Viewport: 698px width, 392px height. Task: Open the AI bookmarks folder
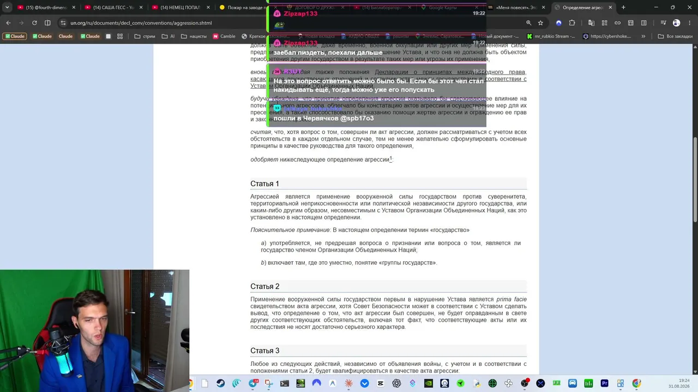(x=168, y=36)
